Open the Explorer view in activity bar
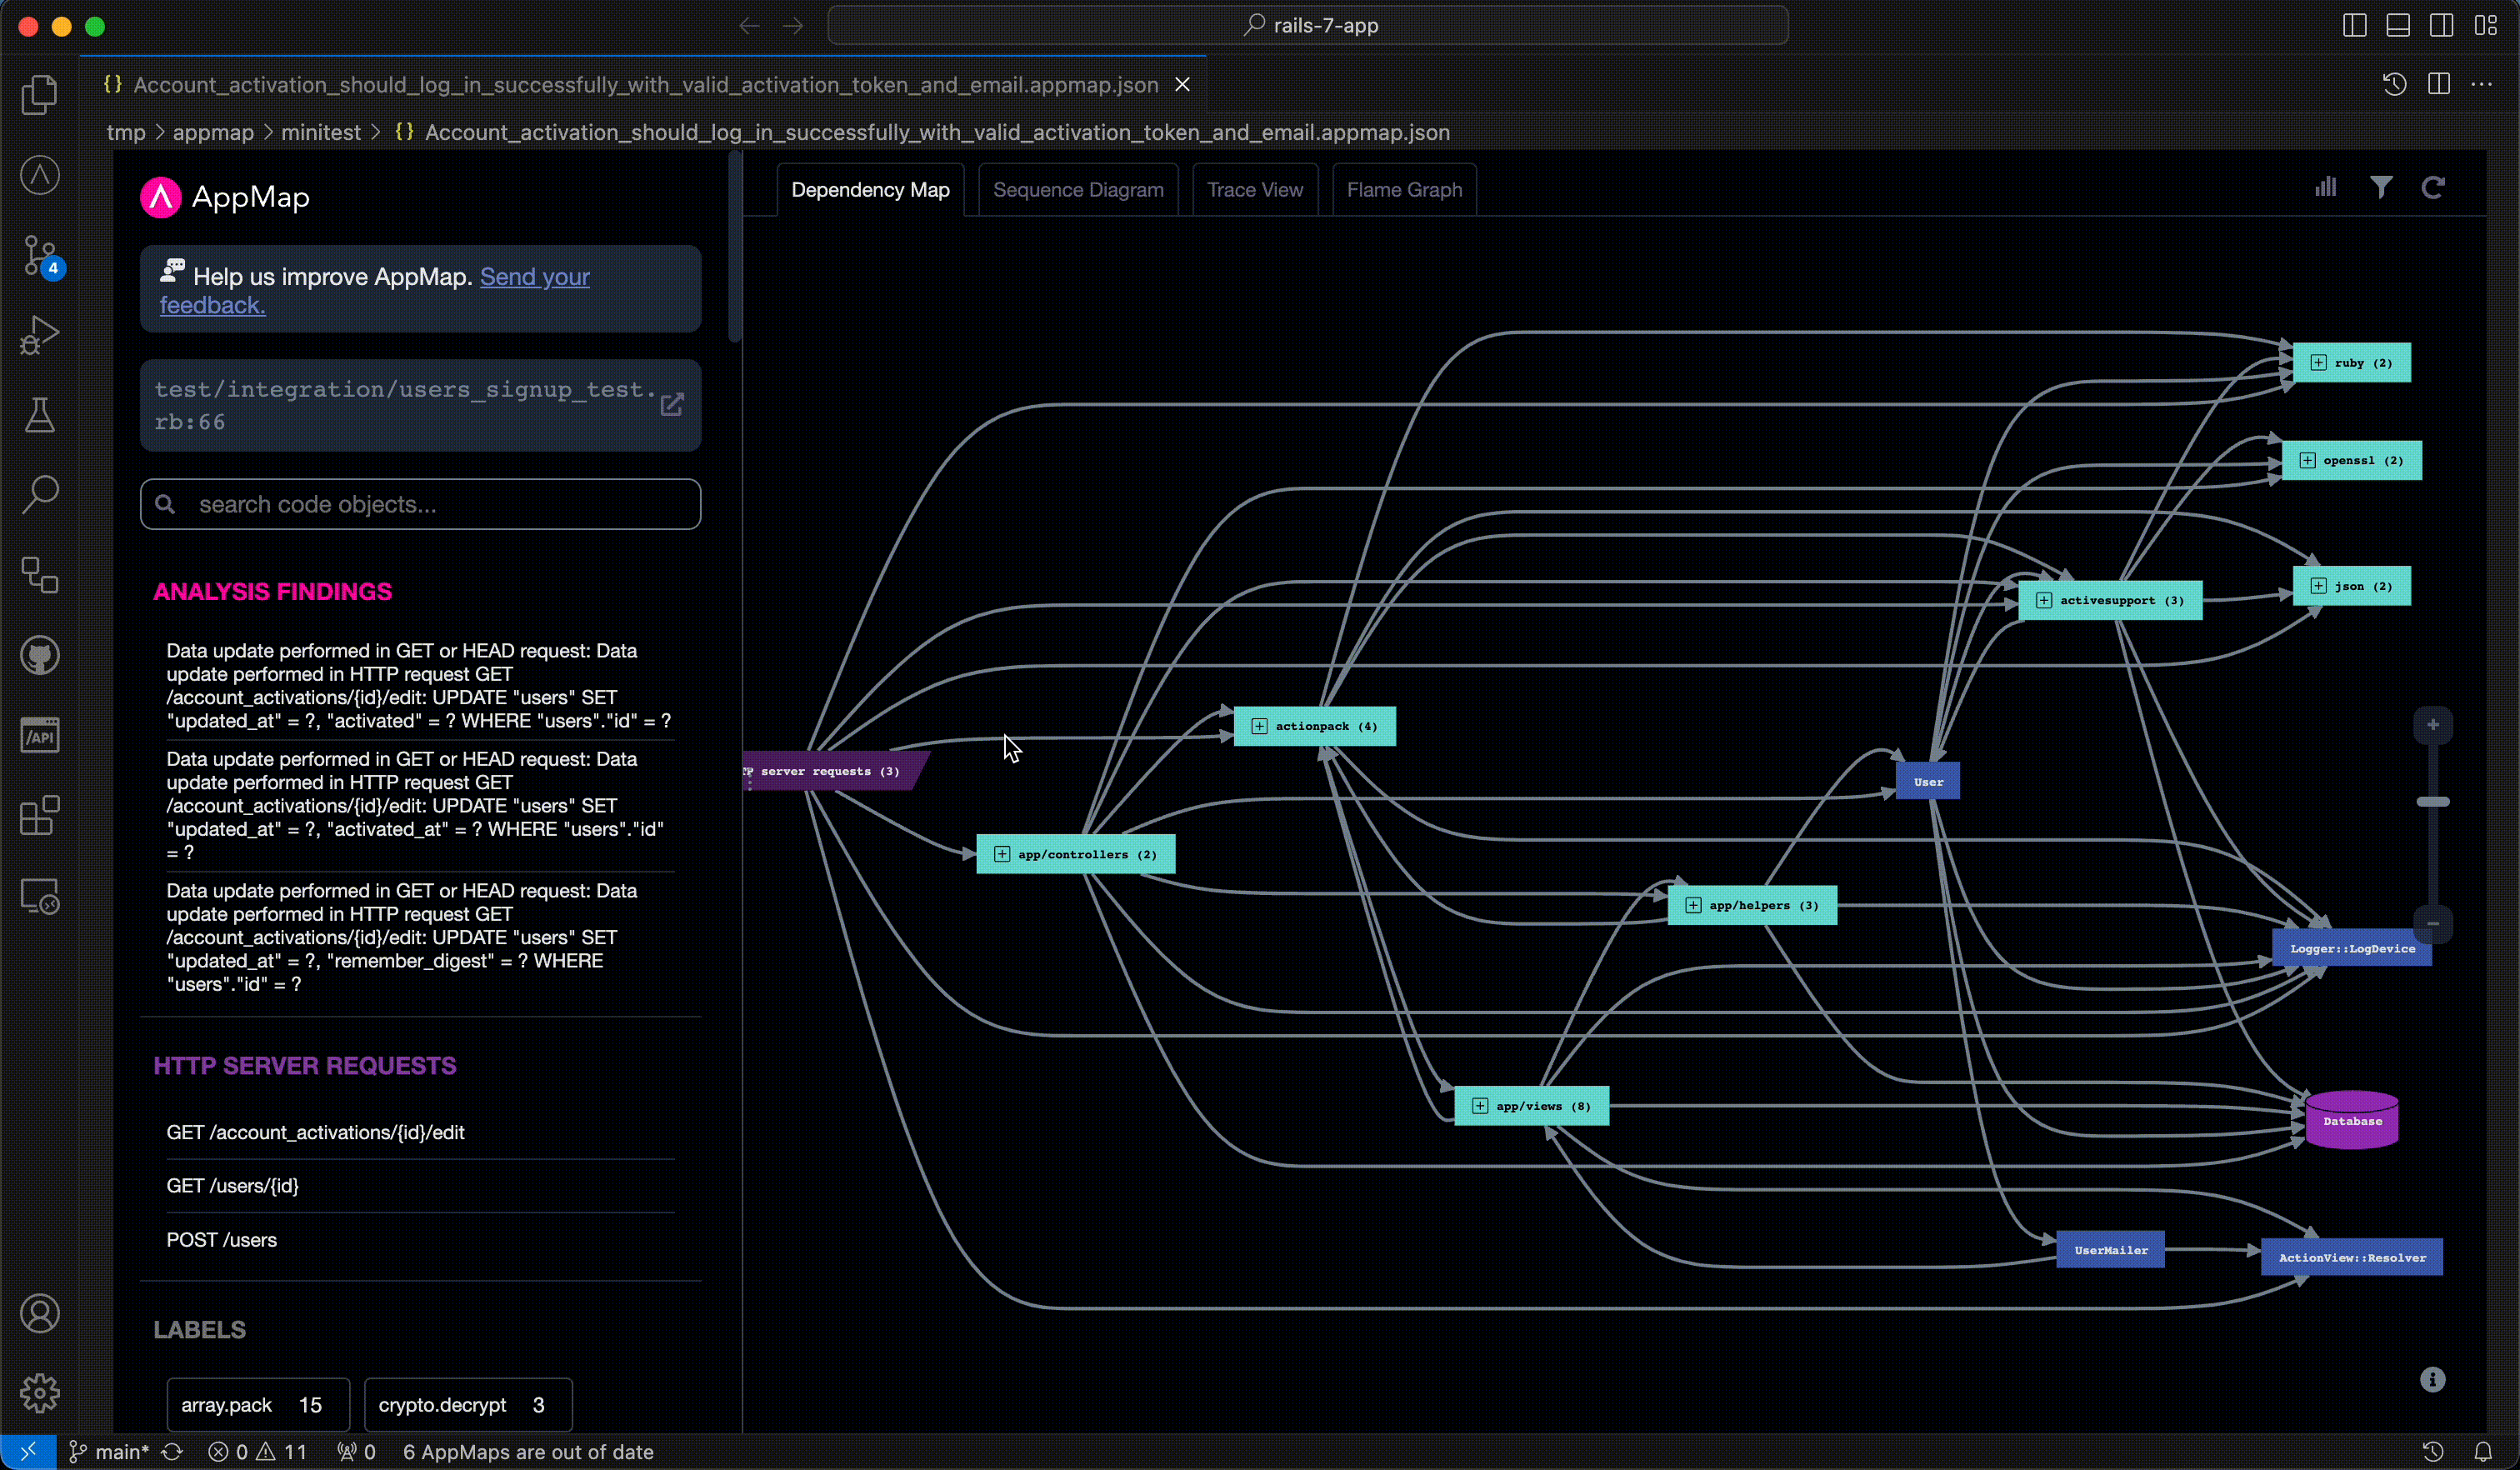2520x1470 pixels. point(40,95)
